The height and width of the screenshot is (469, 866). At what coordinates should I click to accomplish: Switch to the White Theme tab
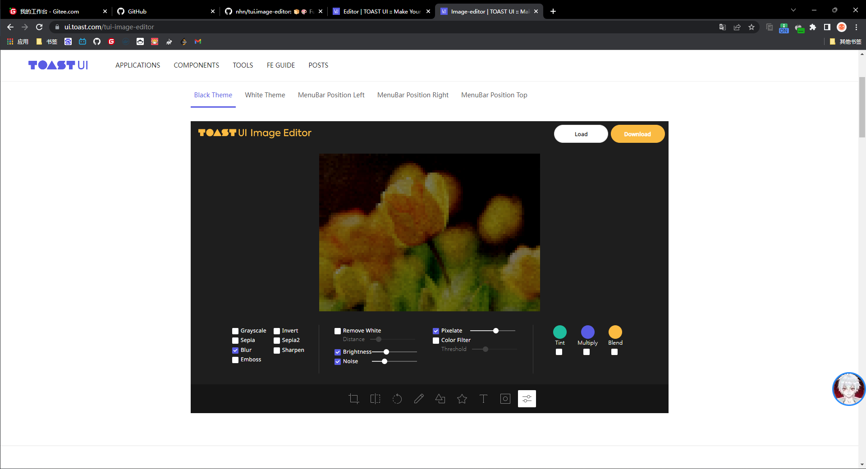[x=265, y=95]
